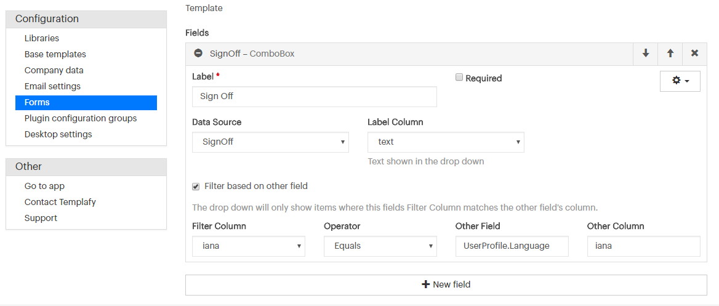Expand the Filter Column iana dropdown
Viewport: 719px width, 306px height.
tap(249, 246)
